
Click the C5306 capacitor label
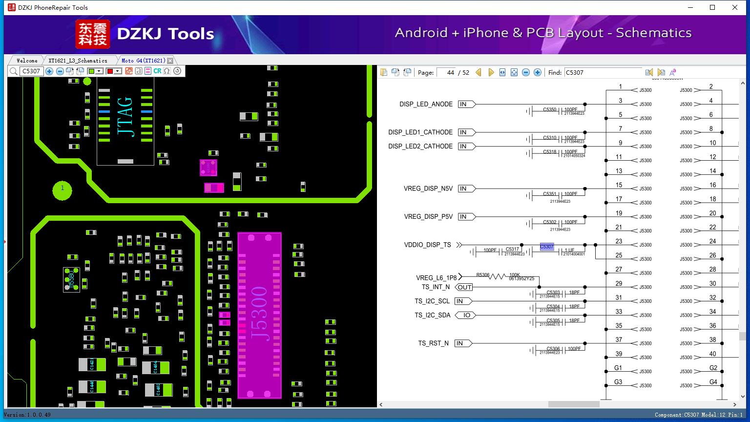click(x=553, y=349)
